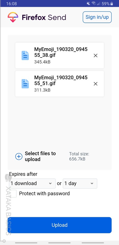
Task: Click the Sign in/up button
Action: point(97,17)
